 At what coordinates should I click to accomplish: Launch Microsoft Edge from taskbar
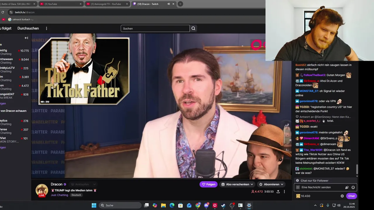click(x=172, y=205)
